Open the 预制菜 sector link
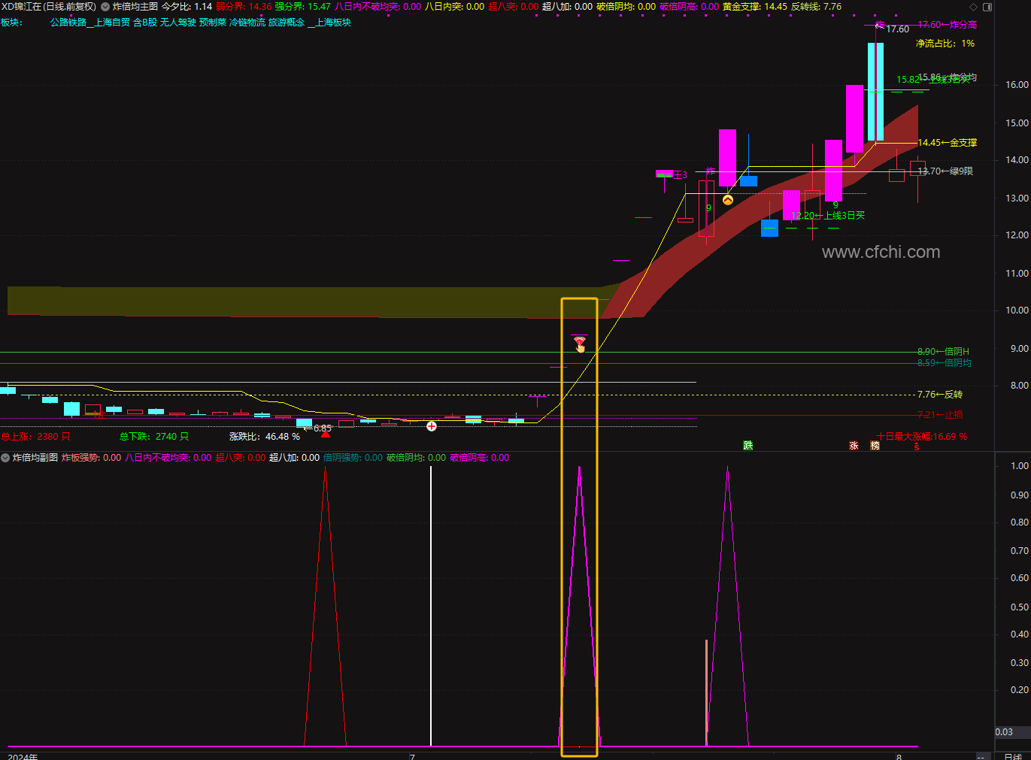The height and width of the screenshot is (760, 1031). (213, 23)
